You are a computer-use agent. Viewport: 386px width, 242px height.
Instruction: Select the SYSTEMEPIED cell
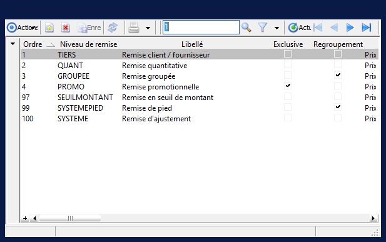[80, 108]
